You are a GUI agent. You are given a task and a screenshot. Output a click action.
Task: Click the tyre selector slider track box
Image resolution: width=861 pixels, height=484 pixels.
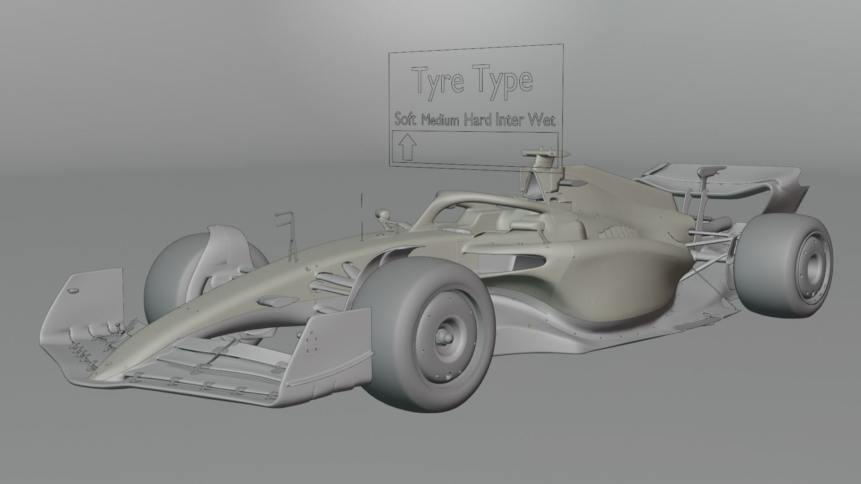tap(475, 148)
